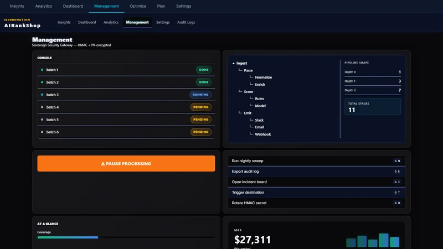The width and height of the screenshot is (443, 249).
Task: Click the Depth 1 pipeline shape row
Action: click(x=373, y=81)
